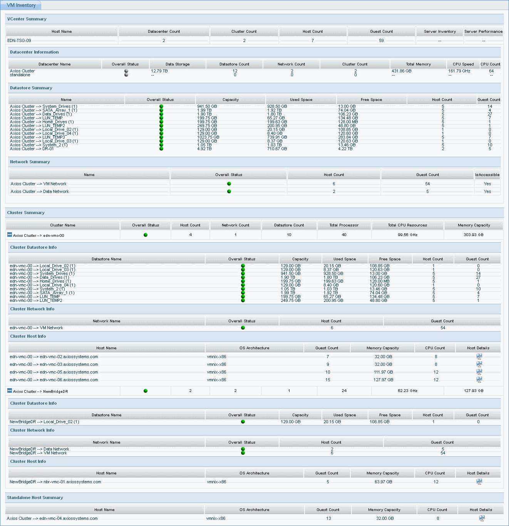Open the NewBridgeDR --> Data Network link
The width and height of the screenshot is (509, 526).
pyautogui.click(x=39, y=449)
